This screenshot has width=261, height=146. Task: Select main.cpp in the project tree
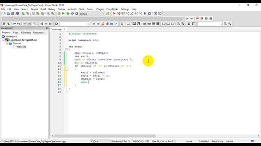click(21, 47)
